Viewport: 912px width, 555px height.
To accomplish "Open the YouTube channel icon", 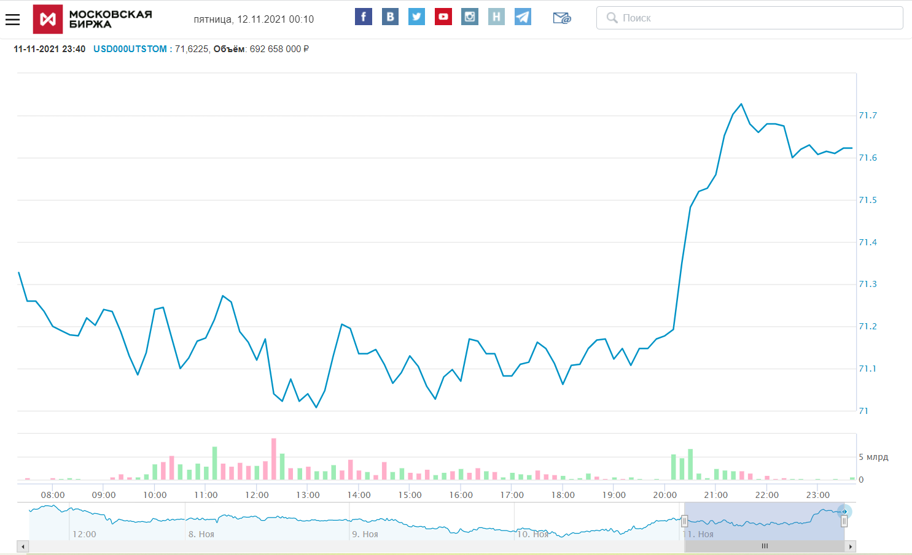I will click(x=443, y=17).
